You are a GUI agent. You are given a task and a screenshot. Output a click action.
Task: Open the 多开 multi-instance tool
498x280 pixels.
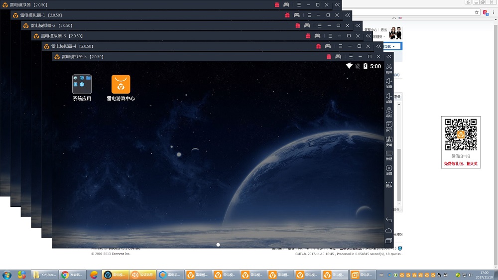coord(389,127)
